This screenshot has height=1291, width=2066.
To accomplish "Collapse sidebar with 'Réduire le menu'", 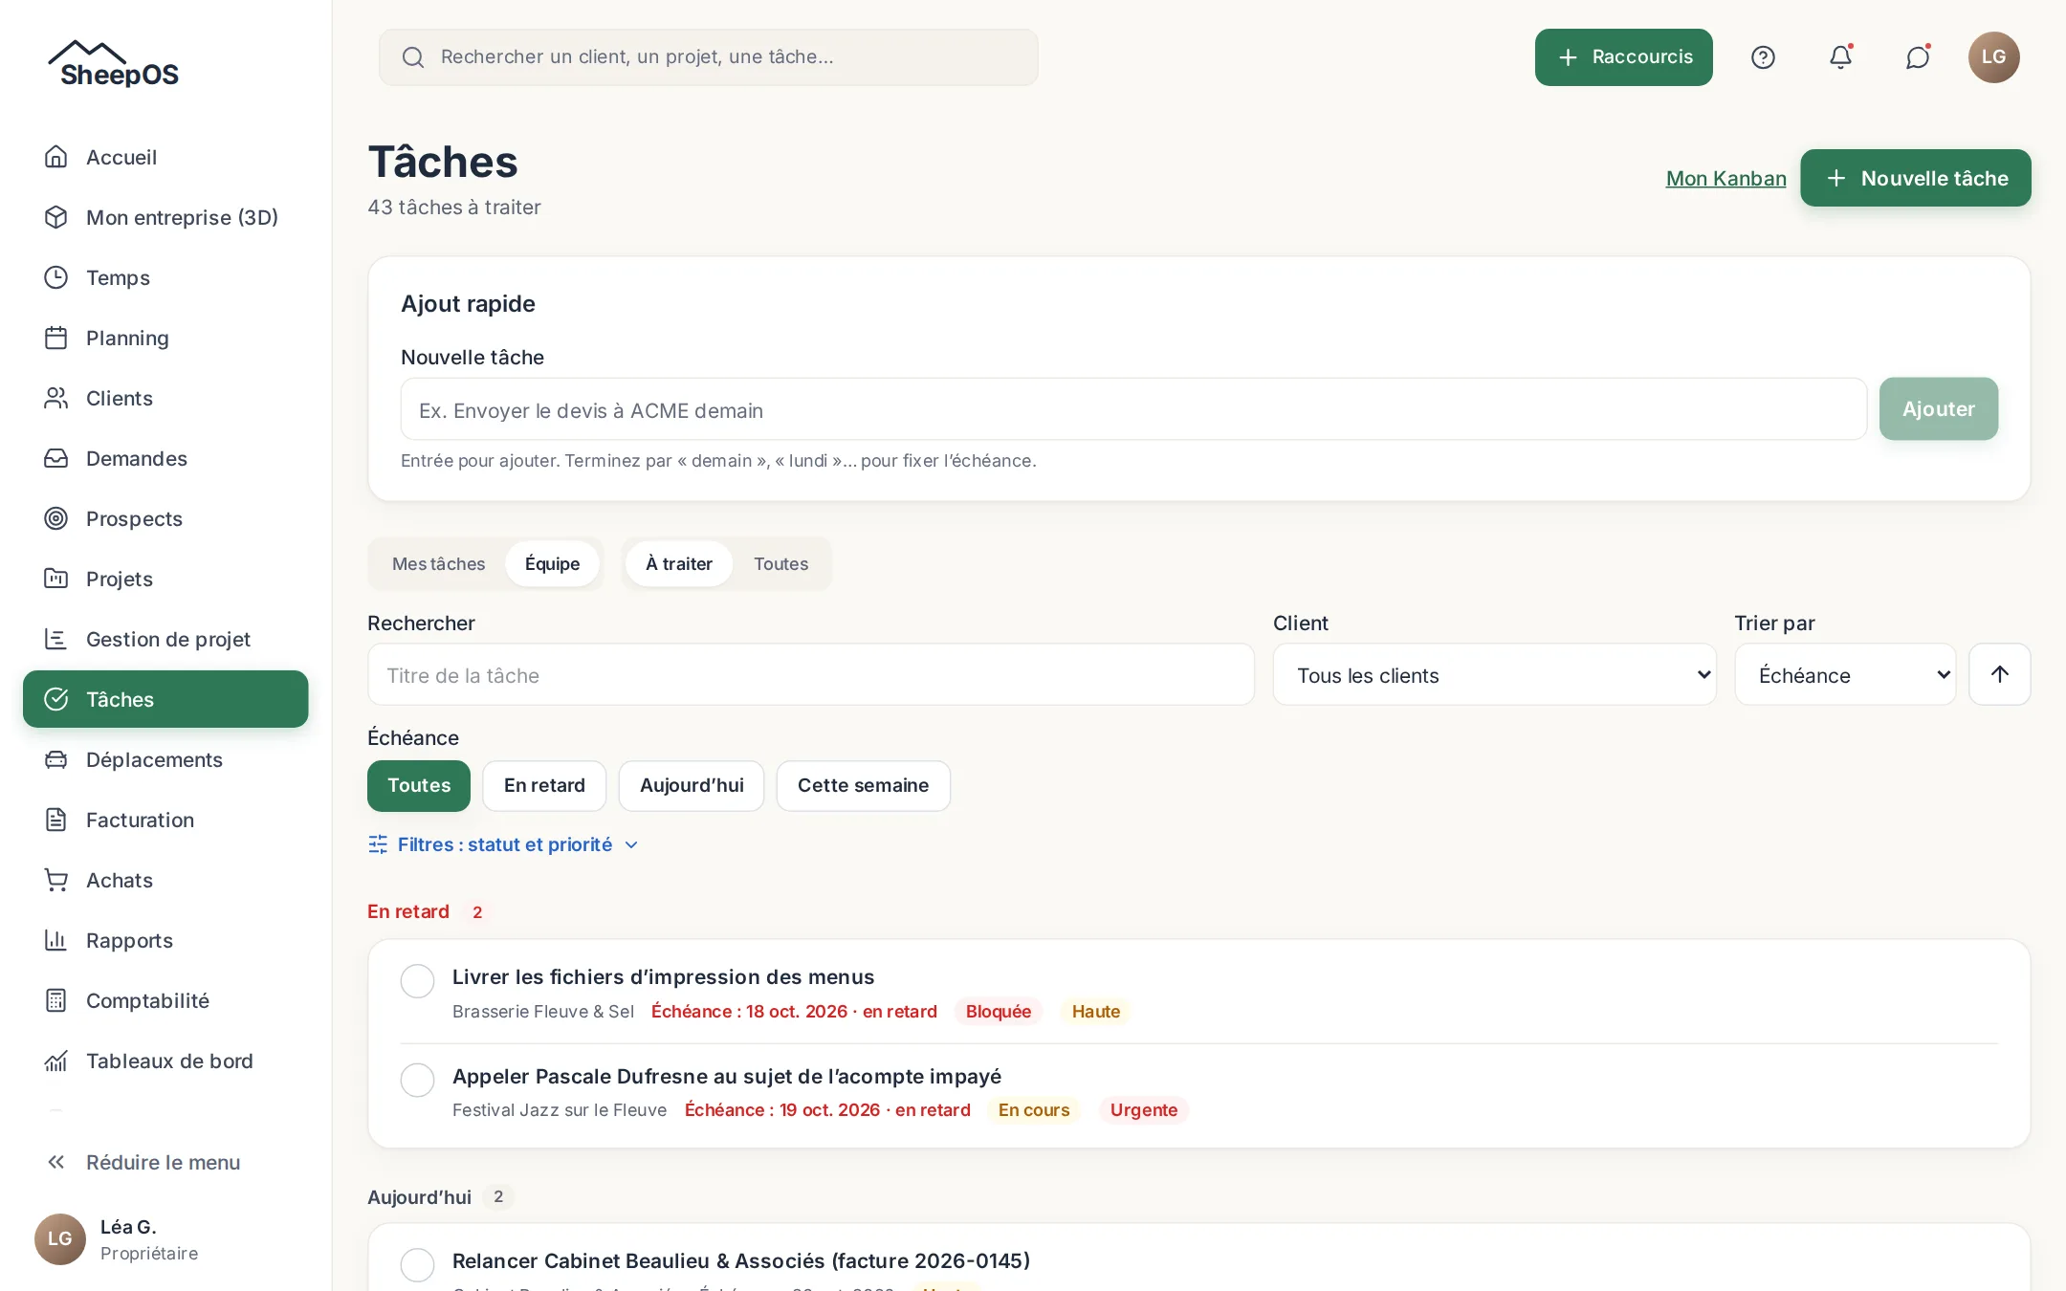I will tap(143, 1162).
